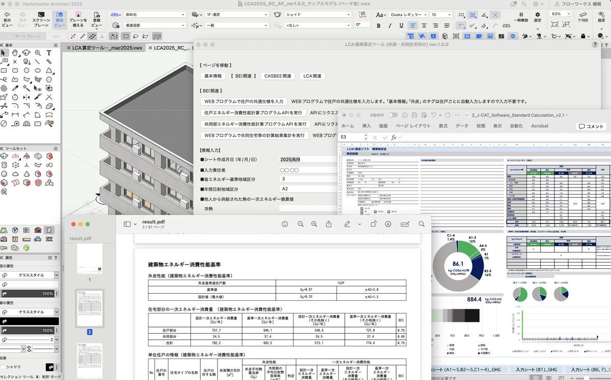
Task: Select the Hexagon polygon tool
Action: 49,79
